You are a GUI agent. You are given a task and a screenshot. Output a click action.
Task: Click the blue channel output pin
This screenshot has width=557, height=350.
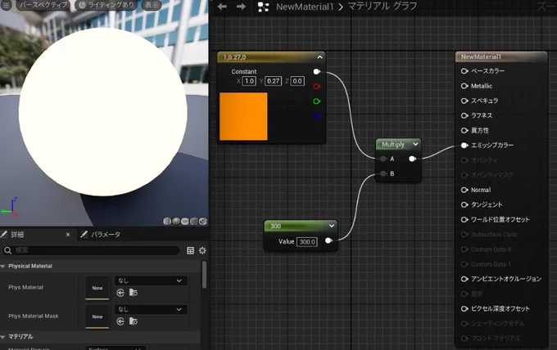pyautogui.click(x=316, y=116)
